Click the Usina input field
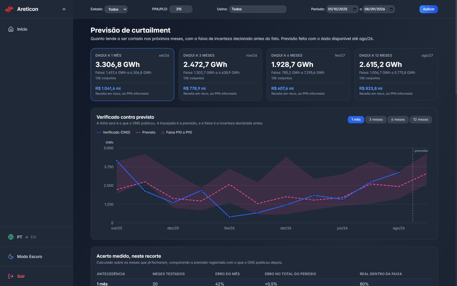Screen dimensions: 457x286 click(258, 9)
